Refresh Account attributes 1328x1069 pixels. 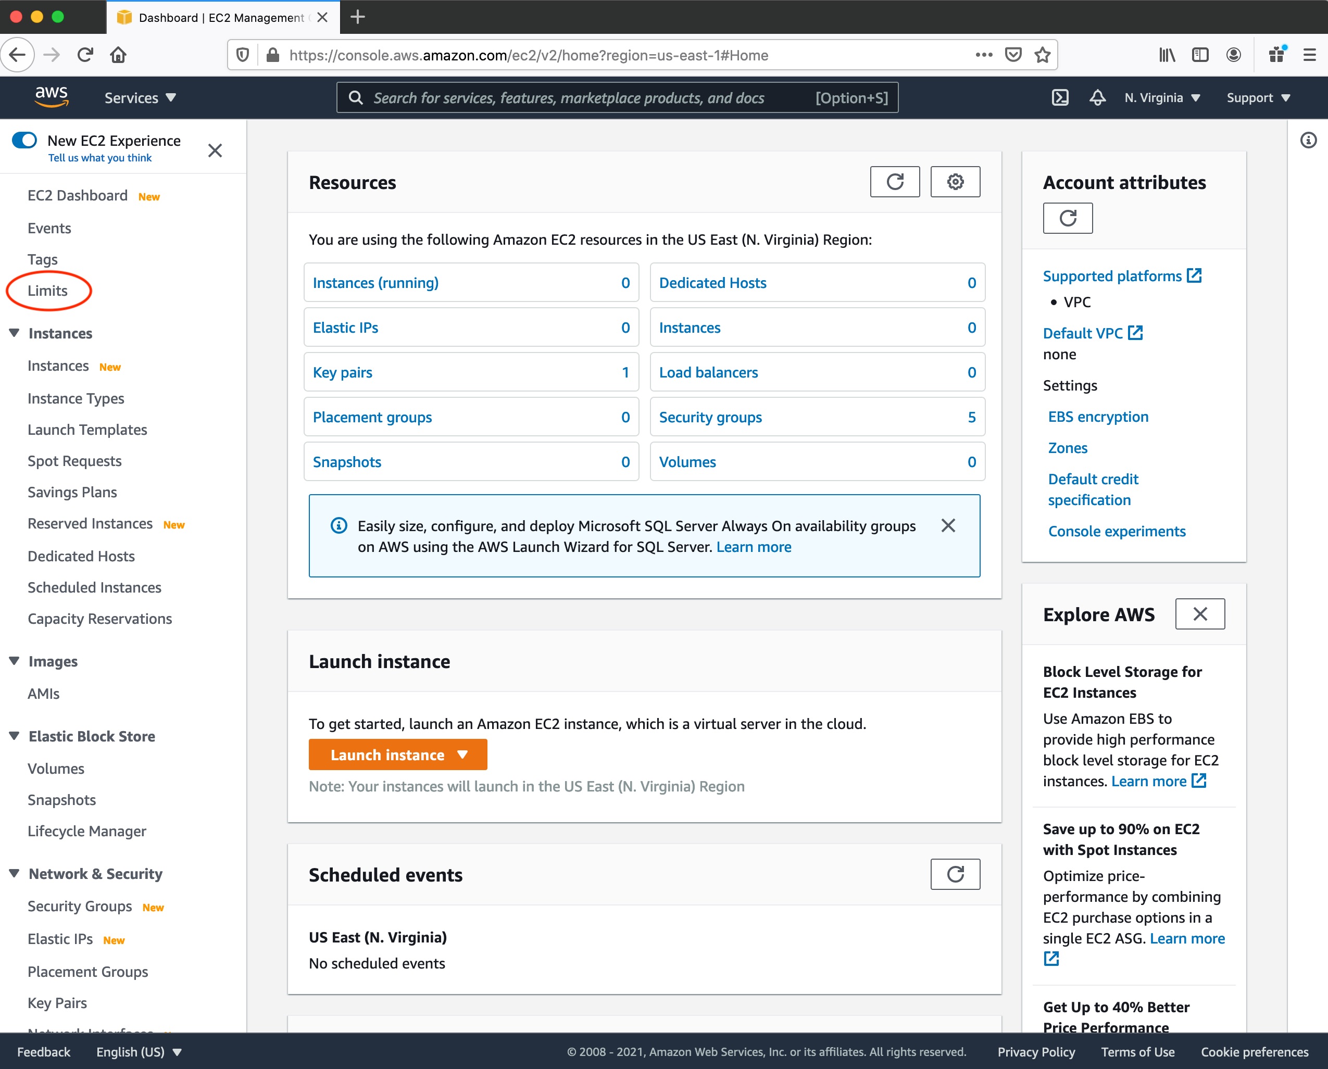[x=1068, y=218]
